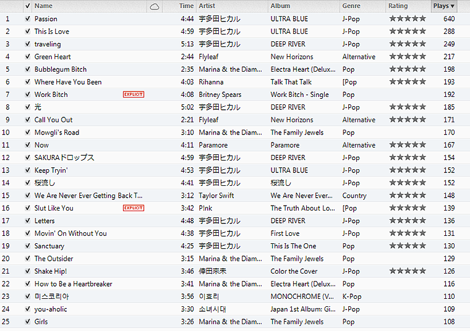Viewport: 470px width, 331px height.
Task: Select the song "The Outsider"
Action: tap(54, 259)
